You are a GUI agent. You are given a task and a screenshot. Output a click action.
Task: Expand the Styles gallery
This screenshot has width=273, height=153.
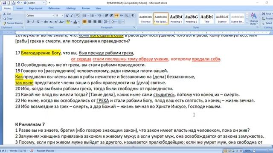247,23
